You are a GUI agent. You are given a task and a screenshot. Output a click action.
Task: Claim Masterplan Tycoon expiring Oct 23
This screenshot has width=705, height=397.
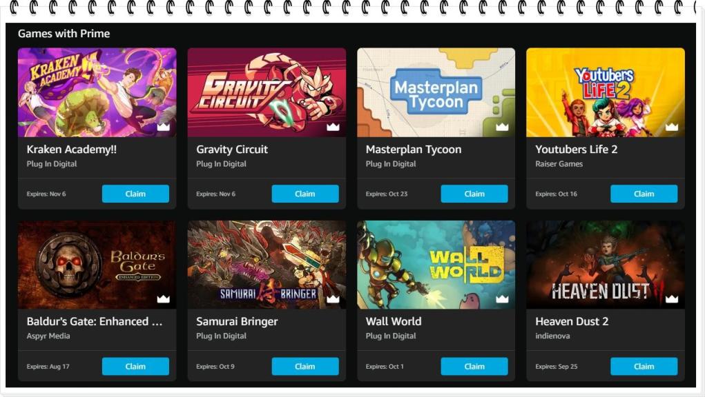point(474,194)
